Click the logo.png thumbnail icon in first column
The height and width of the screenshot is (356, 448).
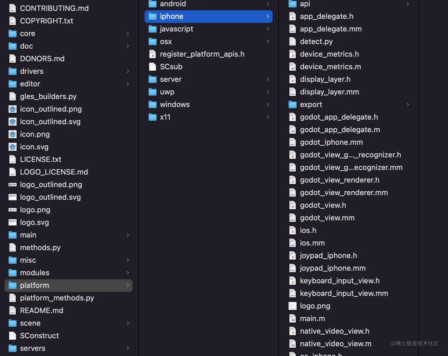(x=12, y=210)
